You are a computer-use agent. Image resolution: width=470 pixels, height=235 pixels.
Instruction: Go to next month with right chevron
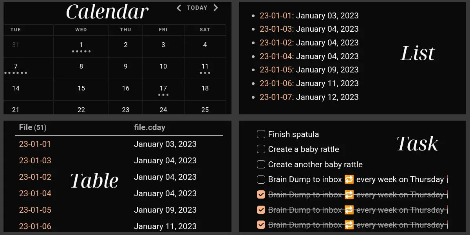(x=215, y=8)
